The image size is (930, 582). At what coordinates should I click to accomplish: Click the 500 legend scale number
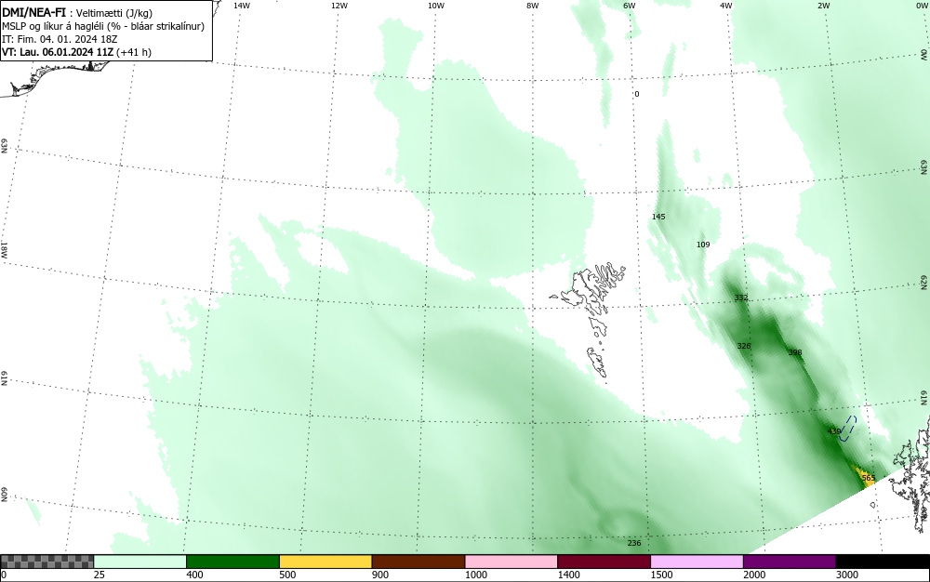click(x=287, y=575)
